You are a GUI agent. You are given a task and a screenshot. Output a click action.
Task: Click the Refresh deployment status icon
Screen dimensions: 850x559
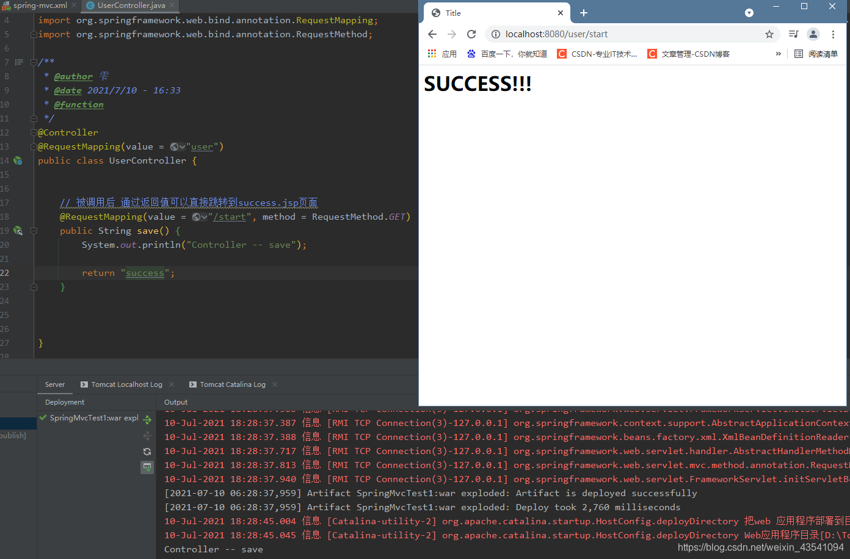[147, 452]
